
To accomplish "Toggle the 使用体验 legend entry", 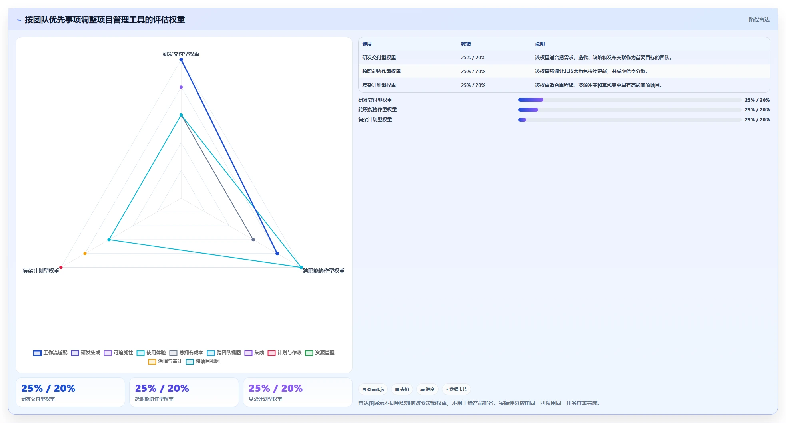I will [151, 353].
